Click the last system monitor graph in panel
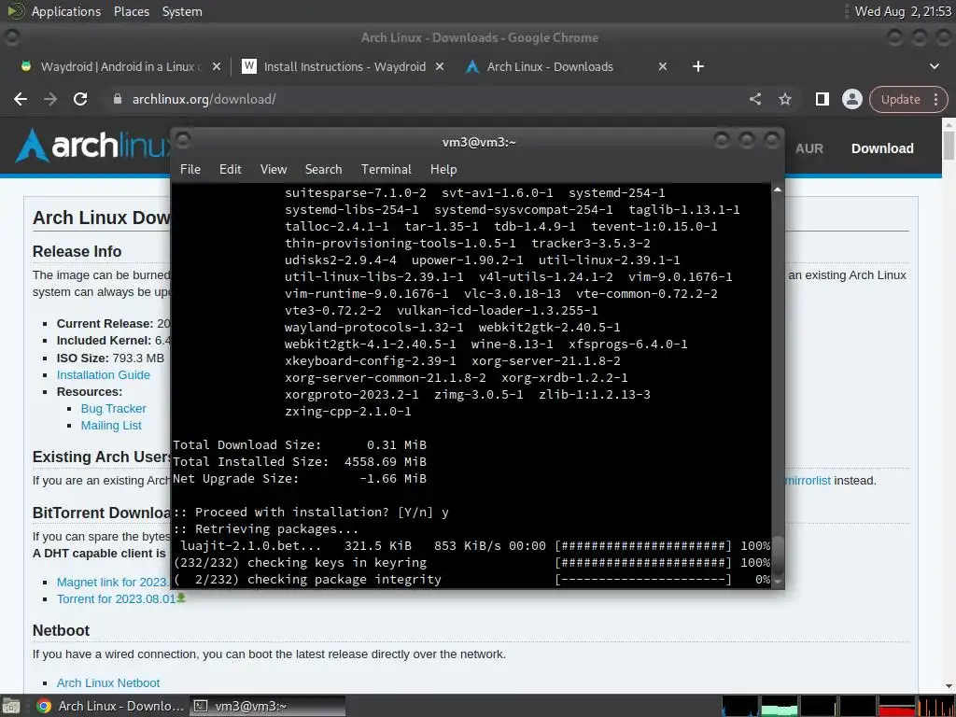This screenshot has height=717, width=956. [x=936, y=706]
